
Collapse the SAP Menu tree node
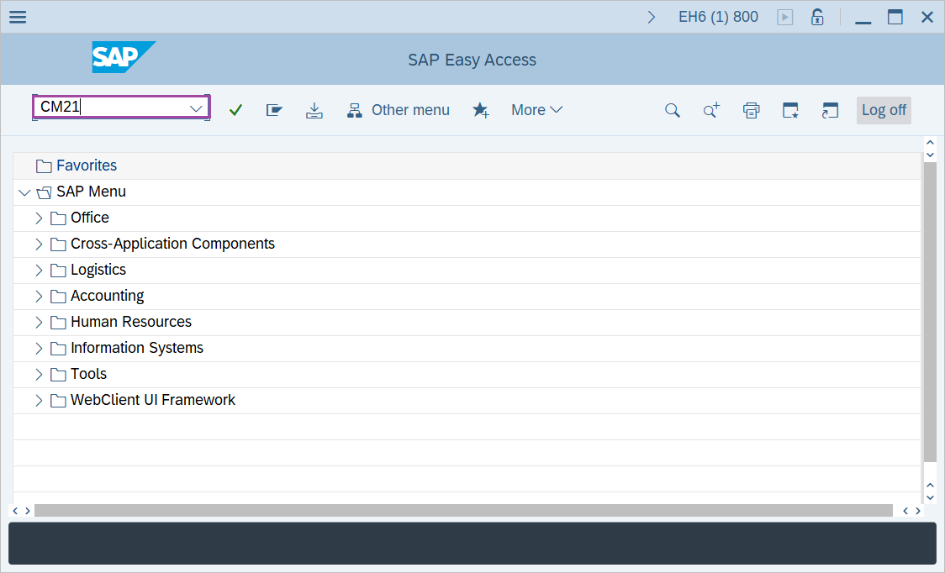pyautogui.click(x=24, y=192)
